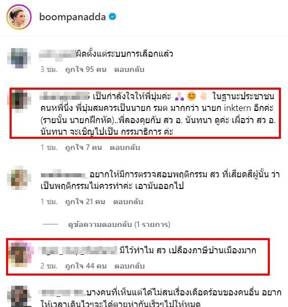The height and width of the screenshot is (307, 288).
Task: Click the blurred username of first comment
Action: click(57, 54)
